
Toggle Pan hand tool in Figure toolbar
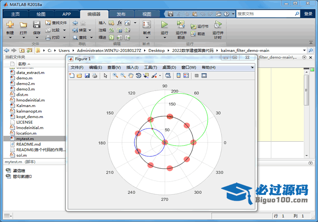click(131, 75)
